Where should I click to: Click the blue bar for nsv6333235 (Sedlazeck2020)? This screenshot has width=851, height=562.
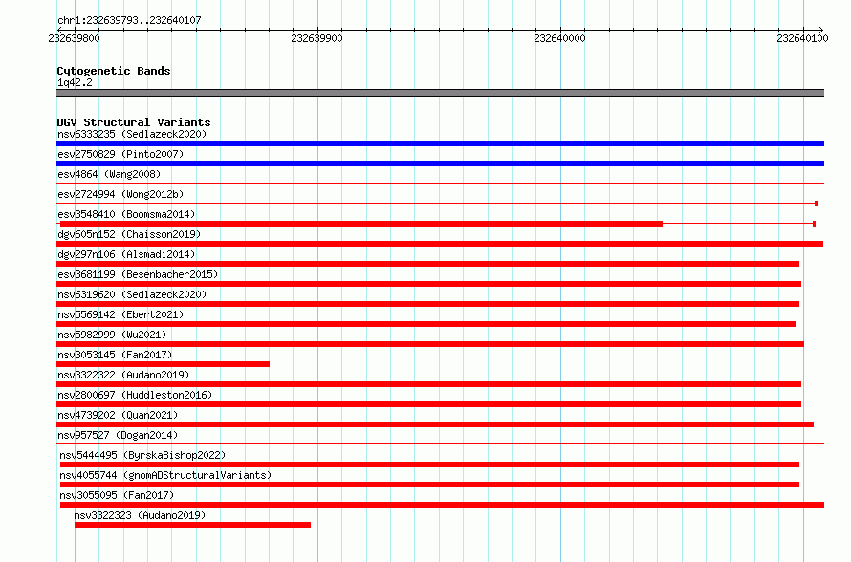[440, 143]
